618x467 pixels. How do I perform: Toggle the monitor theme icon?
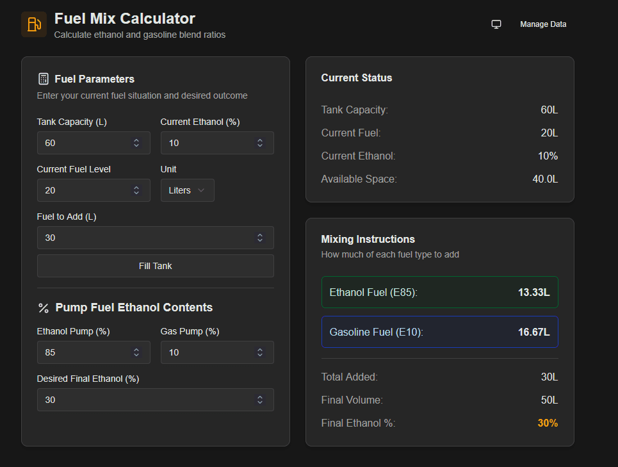click(x=496, y=24)
